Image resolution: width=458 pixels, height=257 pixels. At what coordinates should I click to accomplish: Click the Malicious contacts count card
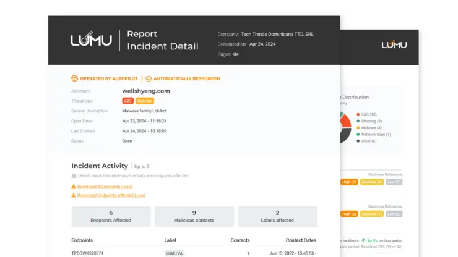click(194, 216)
